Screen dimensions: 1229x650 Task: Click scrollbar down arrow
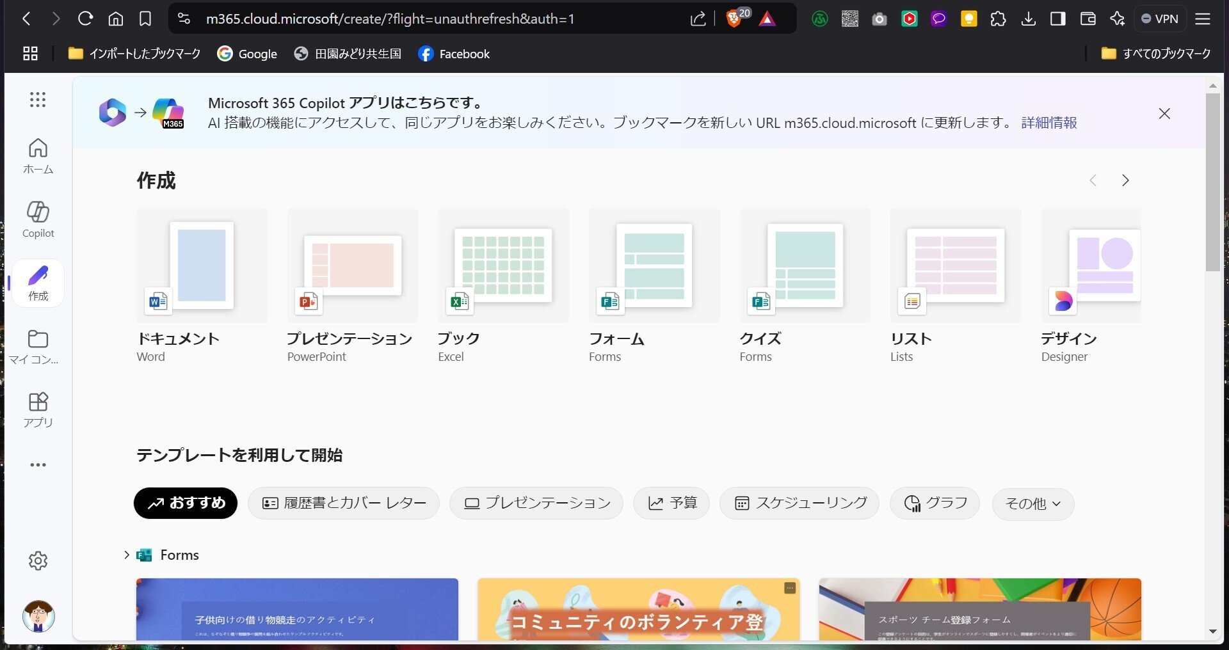click(x=1212, y=632)
